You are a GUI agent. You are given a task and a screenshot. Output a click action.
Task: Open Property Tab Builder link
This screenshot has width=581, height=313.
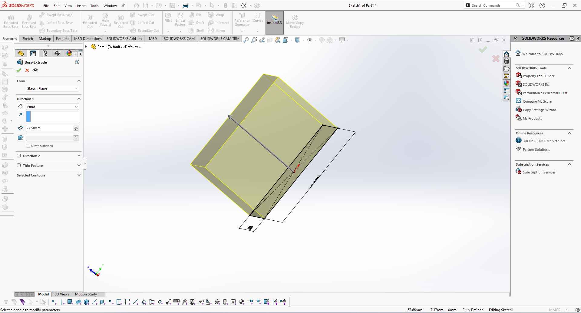pyautogui.click(x=539, y=76)
